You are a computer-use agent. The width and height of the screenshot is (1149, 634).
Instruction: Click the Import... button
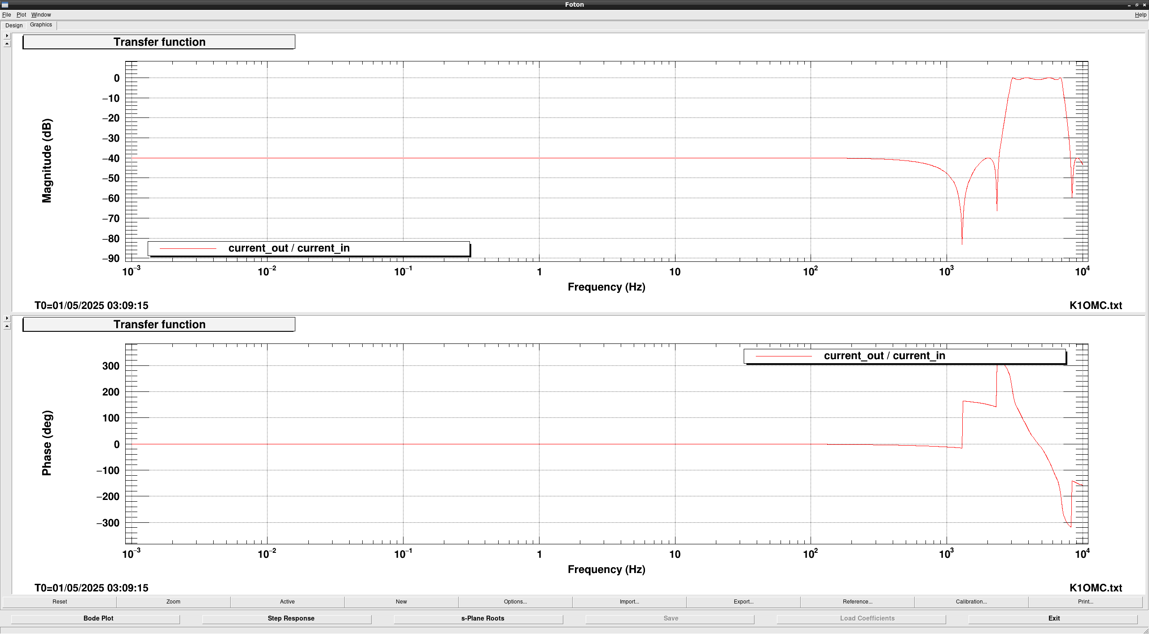pos(629,602)
